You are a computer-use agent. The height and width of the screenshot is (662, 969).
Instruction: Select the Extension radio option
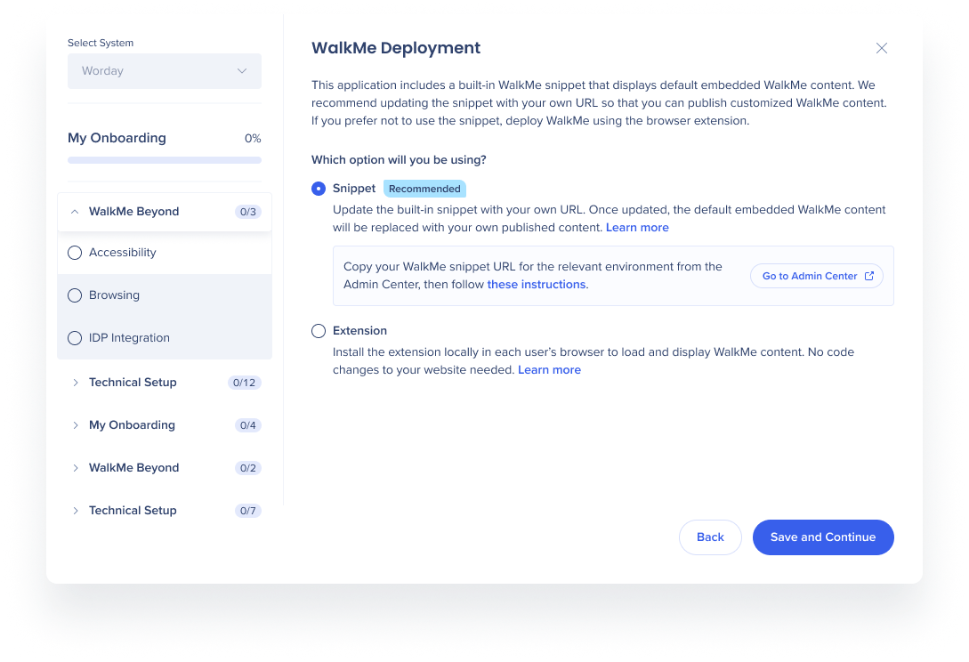pos(319,331)
